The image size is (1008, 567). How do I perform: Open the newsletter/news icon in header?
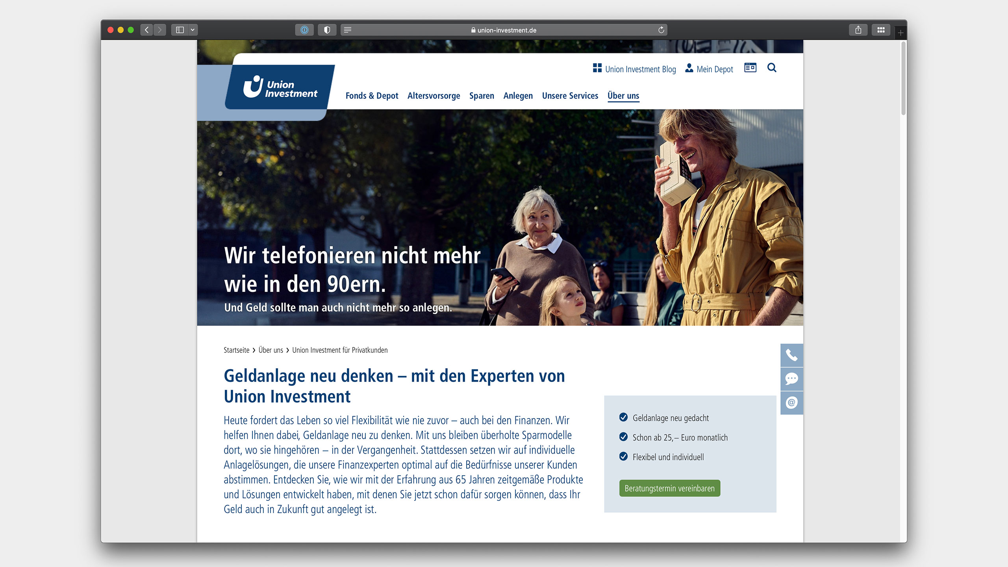(x=750, y=68)
